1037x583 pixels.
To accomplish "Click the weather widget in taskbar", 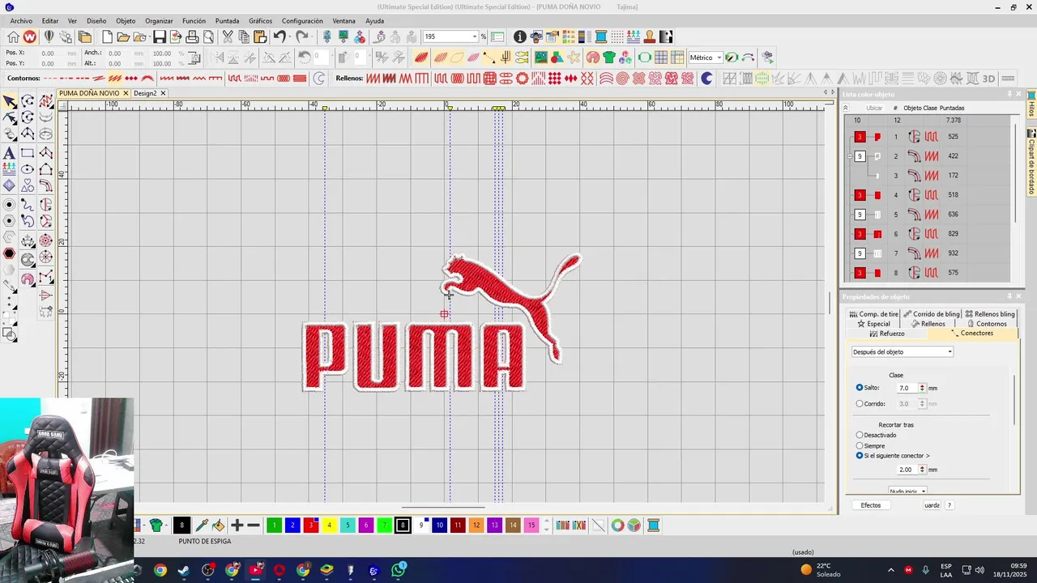I will click(820, 570).
